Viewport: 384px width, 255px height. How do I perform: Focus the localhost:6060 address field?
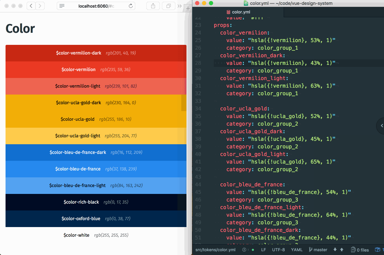pos(96,6)
